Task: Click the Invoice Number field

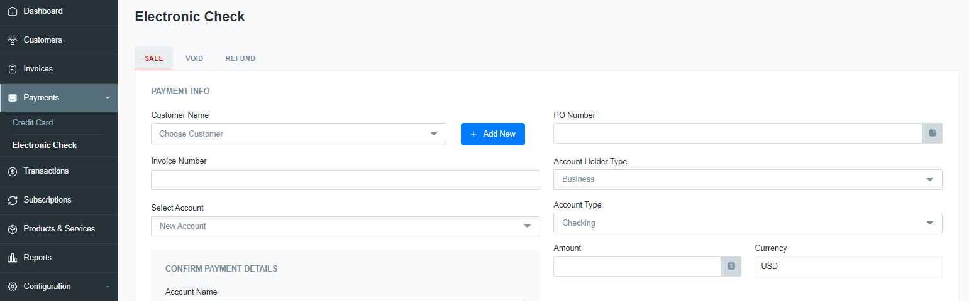Action: [x=345, y=180]
